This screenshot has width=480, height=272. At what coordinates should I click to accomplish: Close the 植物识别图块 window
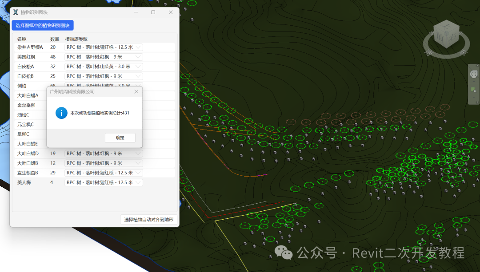coord(171,12)
